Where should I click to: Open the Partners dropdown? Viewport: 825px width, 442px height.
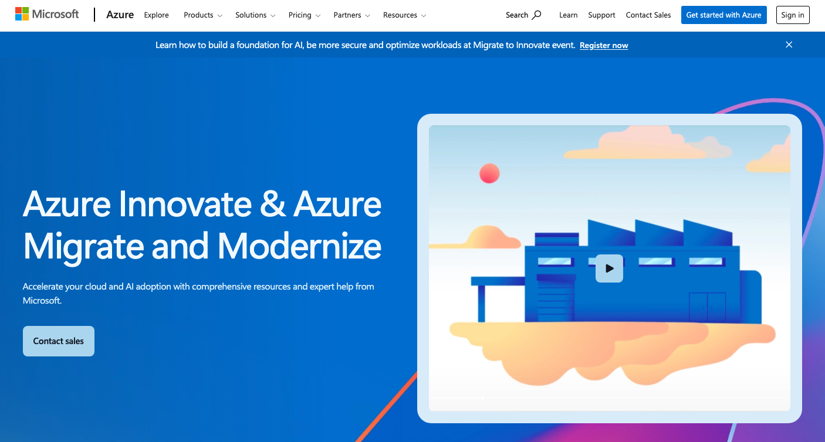point(352,15)
